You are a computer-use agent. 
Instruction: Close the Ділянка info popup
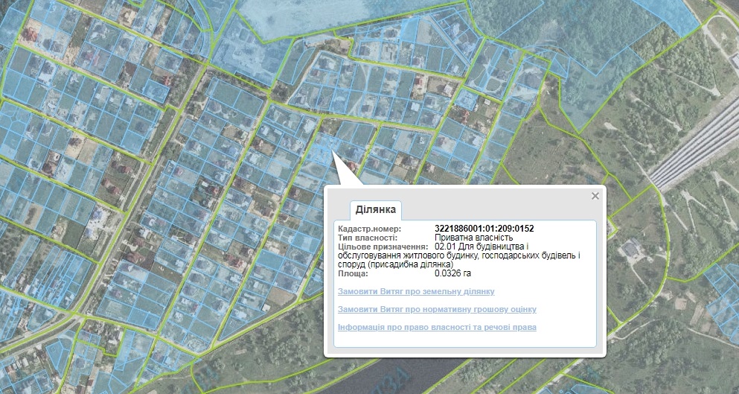595,196
